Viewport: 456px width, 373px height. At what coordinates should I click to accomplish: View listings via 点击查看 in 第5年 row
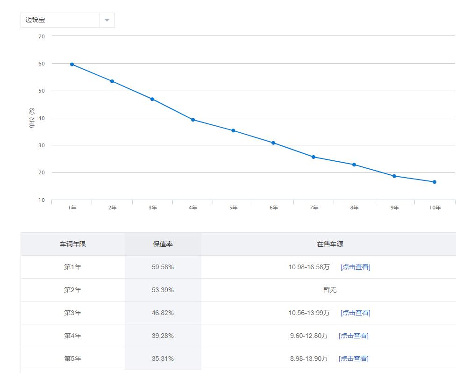[353, 359]
